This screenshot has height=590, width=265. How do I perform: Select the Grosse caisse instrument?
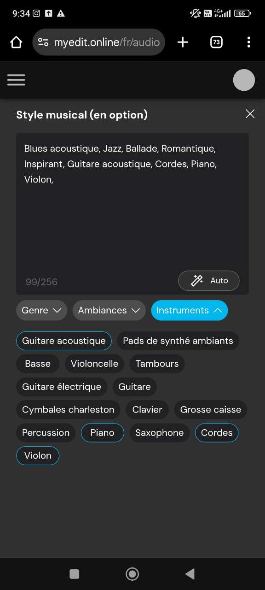tap(210, 409)
